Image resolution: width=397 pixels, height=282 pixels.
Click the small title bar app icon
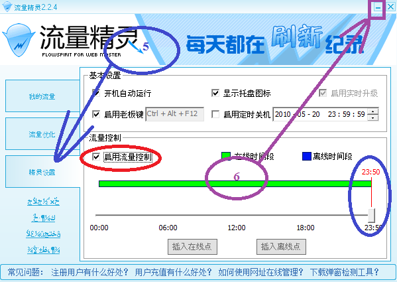click(7, 7)
